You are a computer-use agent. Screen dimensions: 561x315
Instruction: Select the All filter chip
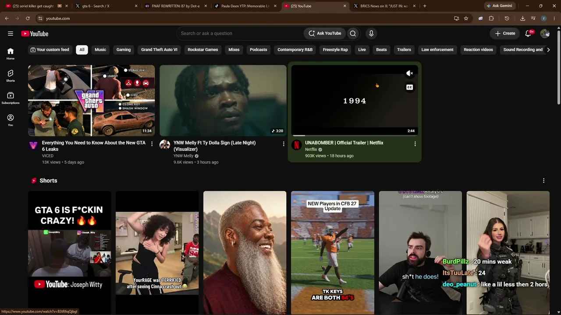coord(82,49)
